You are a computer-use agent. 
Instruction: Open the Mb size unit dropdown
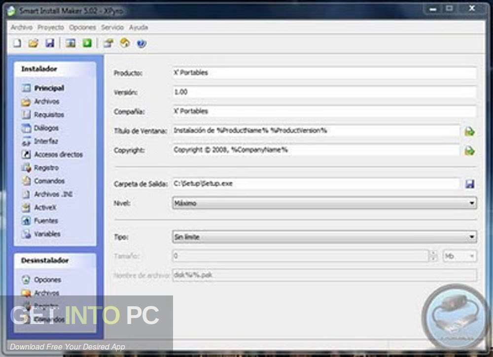(459, 256)
